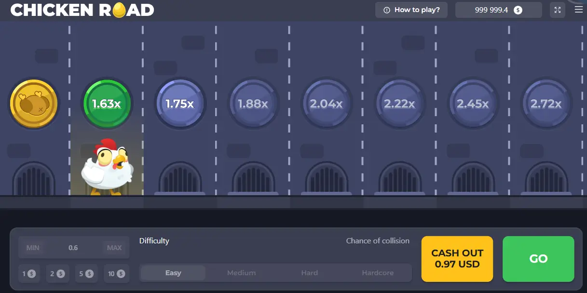The height and width of the screenshot is (293, 587).
Task: Click the 2.72x multiplier manhole
Action: coord(546,104)
